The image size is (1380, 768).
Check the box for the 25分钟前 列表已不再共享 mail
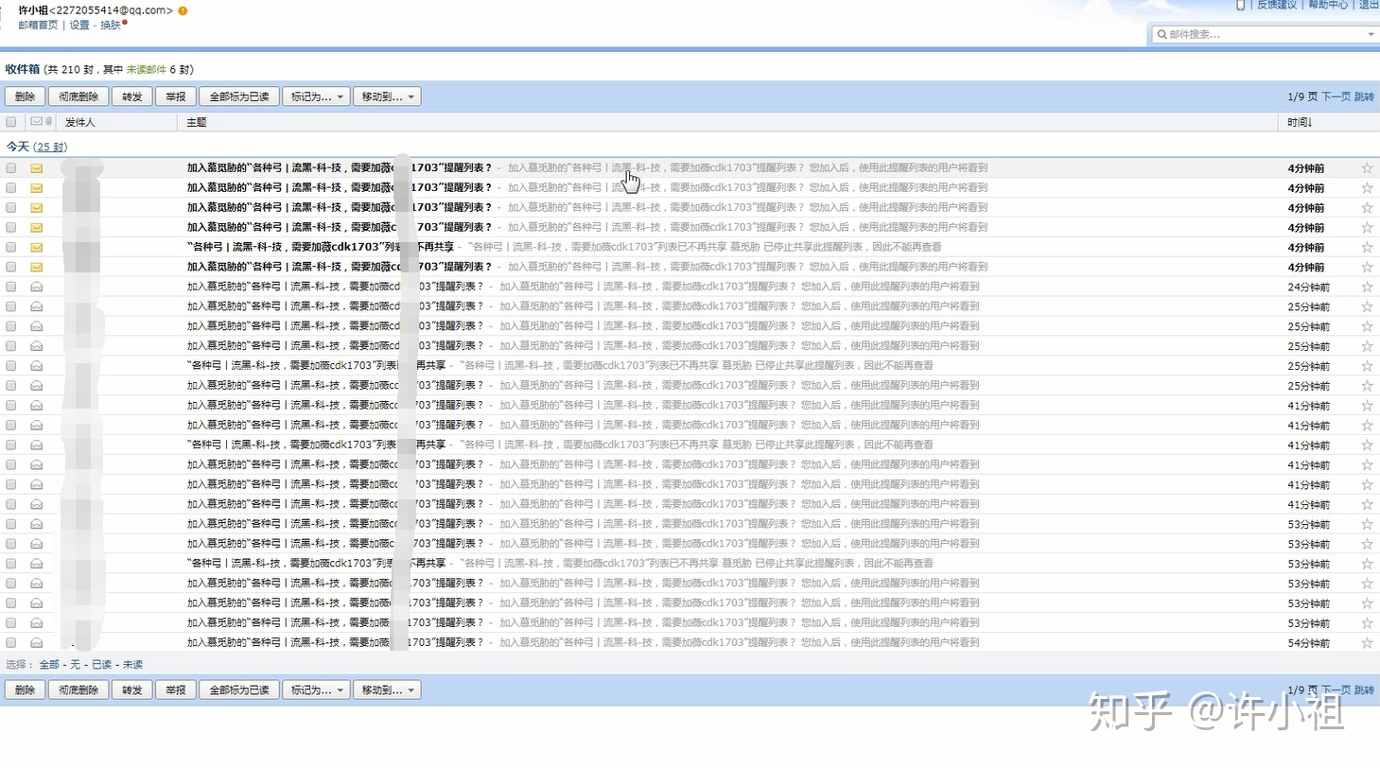(x=11, y=365)
